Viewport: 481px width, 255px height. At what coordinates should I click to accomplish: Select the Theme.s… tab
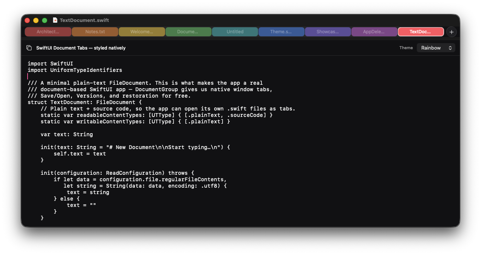point(281,32)
